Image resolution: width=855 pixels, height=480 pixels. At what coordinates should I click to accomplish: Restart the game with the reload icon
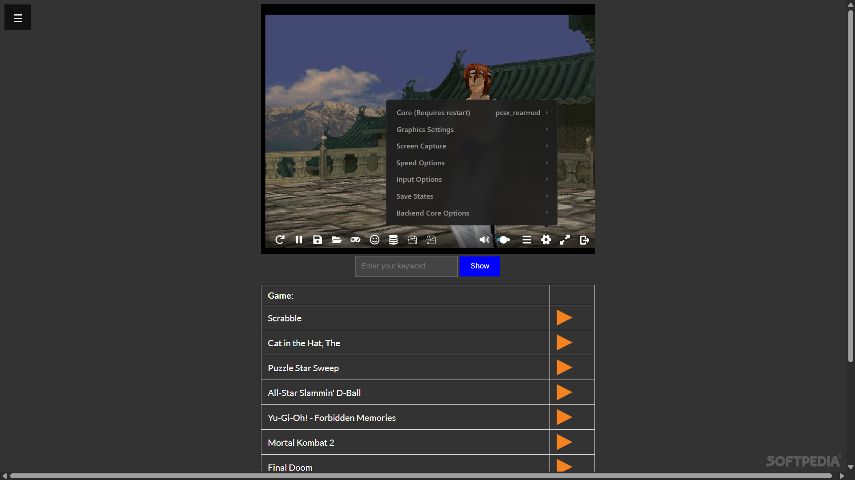[x=280, y=240]
